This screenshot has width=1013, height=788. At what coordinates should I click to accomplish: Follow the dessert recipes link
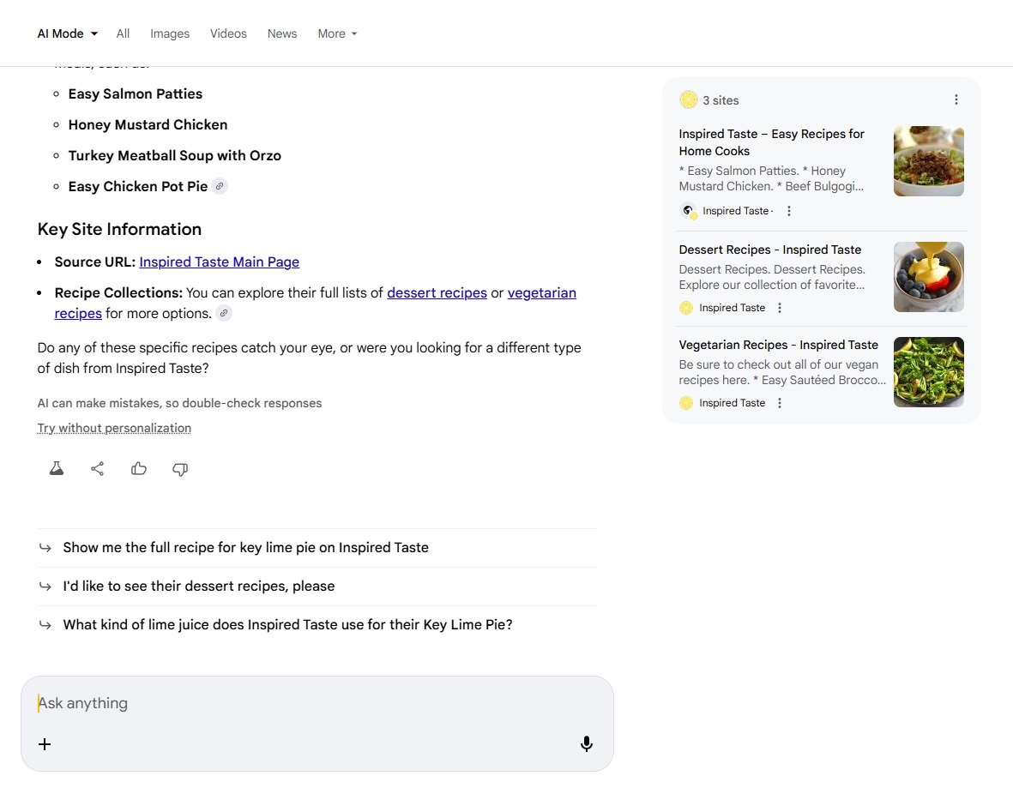pyautogui.click(x=437, y=292)
